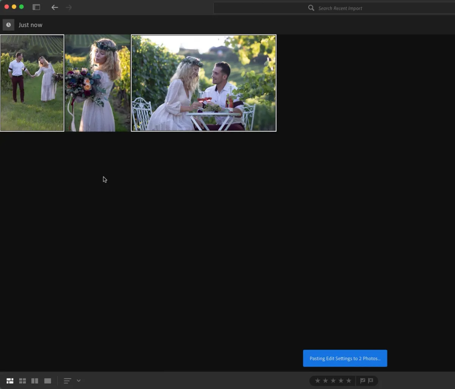
Task: Set a three-star rating
Action: tap(333, 381)
